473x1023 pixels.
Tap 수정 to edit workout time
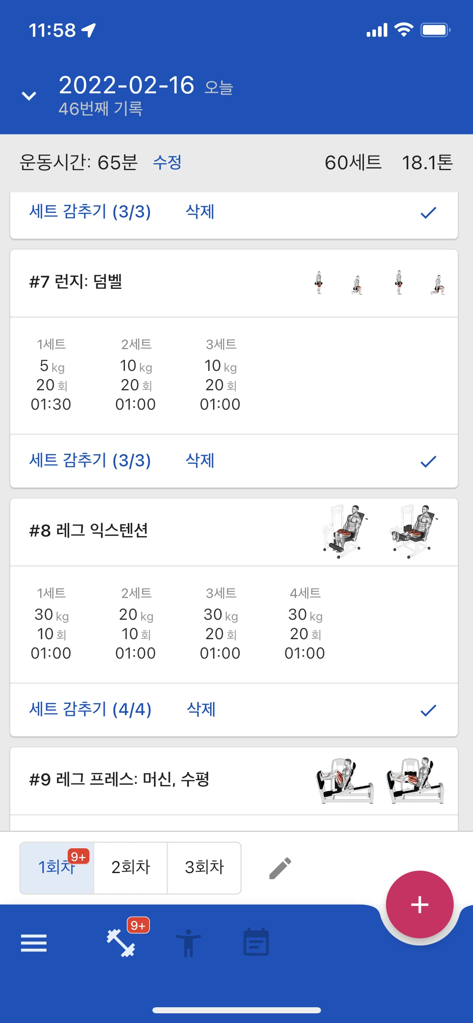(167, 162)
